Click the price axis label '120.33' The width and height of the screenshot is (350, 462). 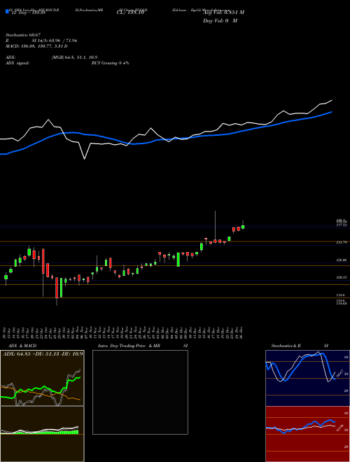[x=342, y=277]
